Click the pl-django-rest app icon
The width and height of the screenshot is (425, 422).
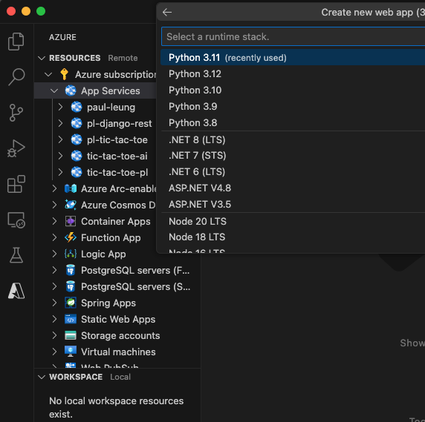pyautogui.click(x=77, y=123)
